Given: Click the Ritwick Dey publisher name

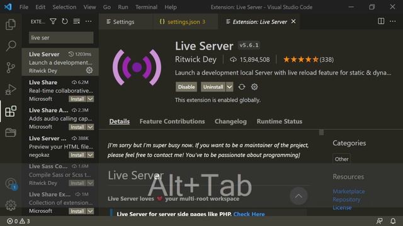Looking at the screenshot, I should pyautogui.click(x=196, y=60).
